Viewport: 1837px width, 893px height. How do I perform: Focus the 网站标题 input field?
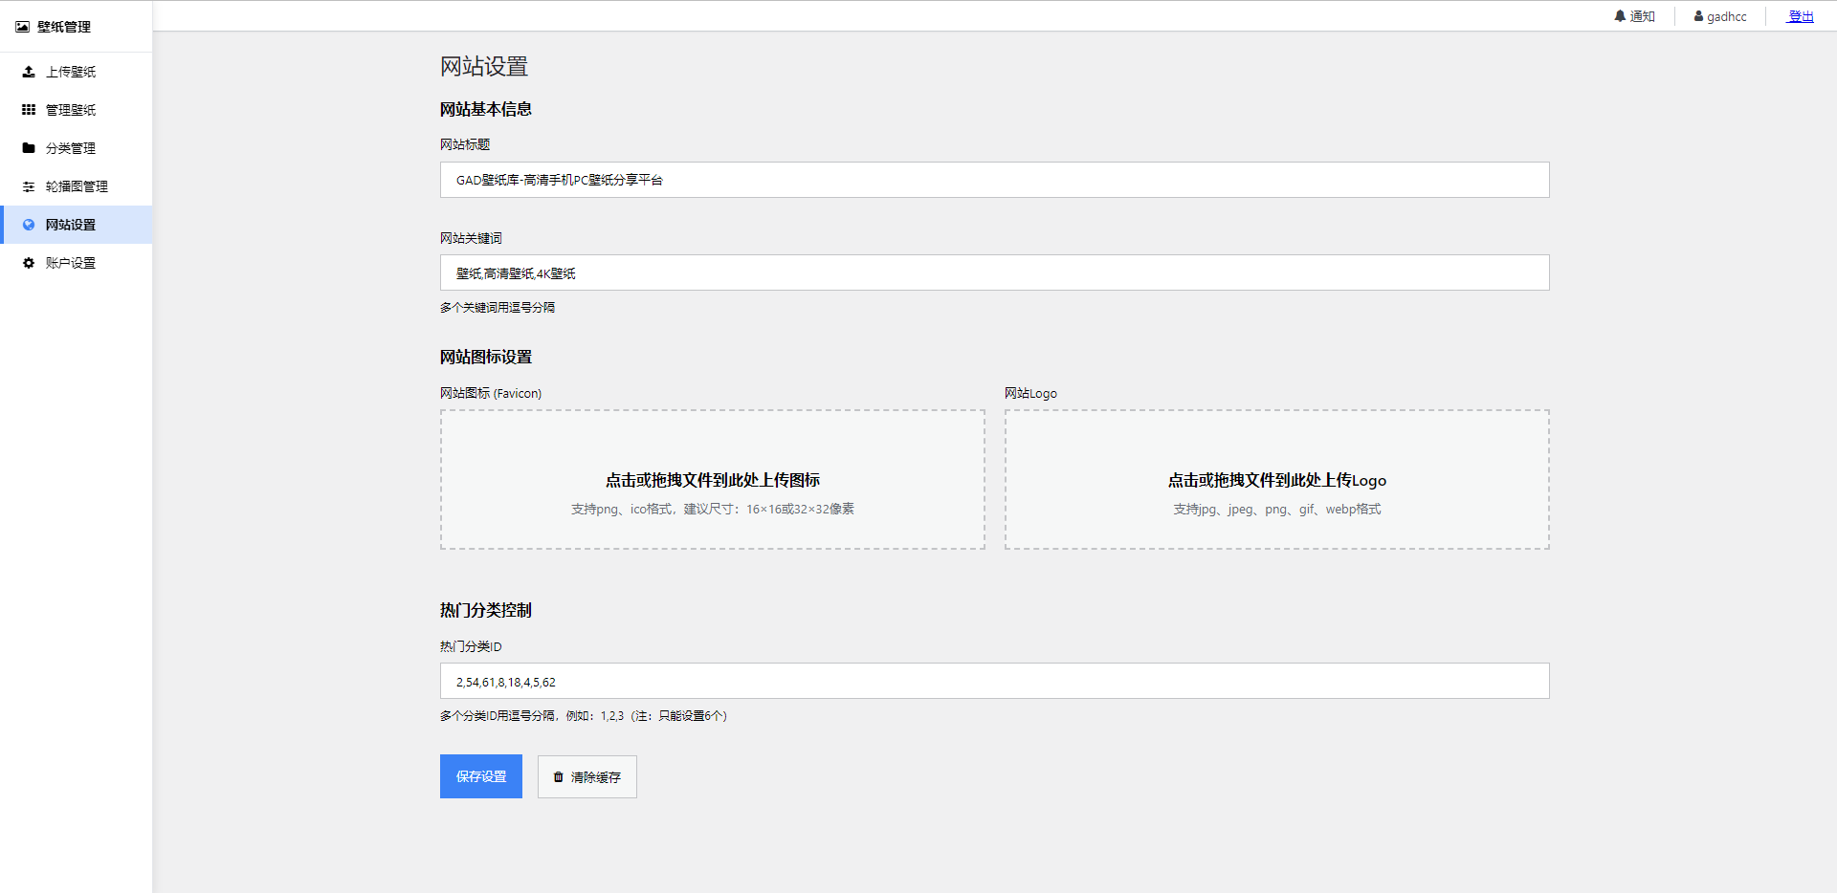[x=994, y=180]
